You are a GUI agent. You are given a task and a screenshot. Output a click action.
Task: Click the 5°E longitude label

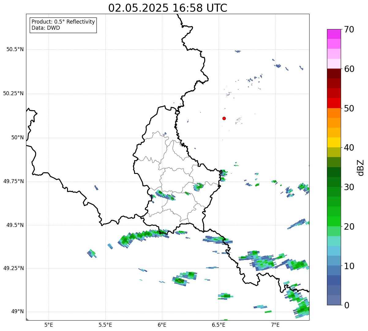pos(49,325)
